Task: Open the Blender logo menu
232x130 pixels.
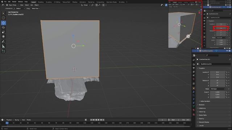Action: 2,2
